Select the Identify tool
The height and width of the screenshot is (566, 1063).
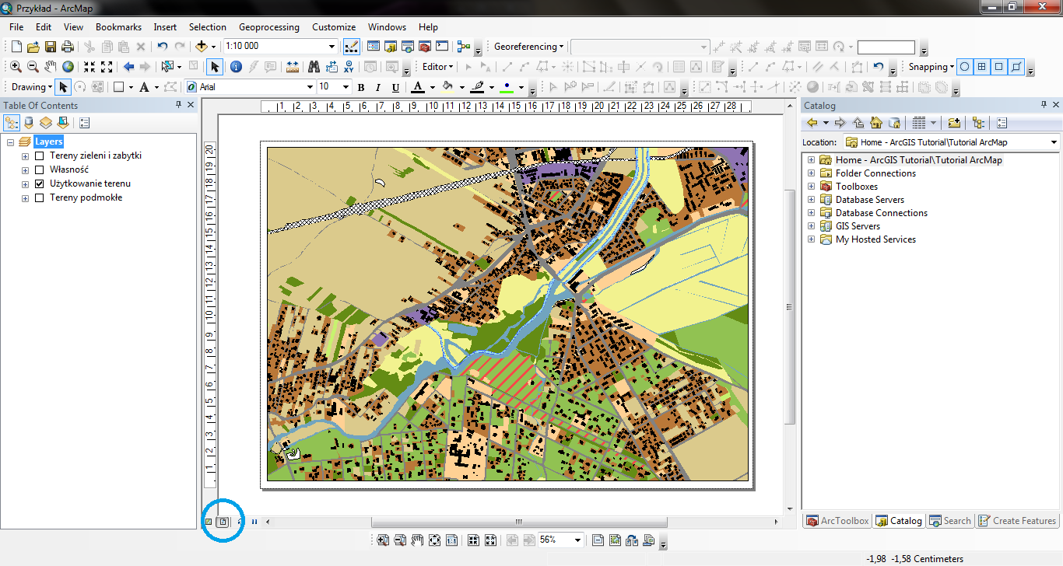click(x=236, y=67)
